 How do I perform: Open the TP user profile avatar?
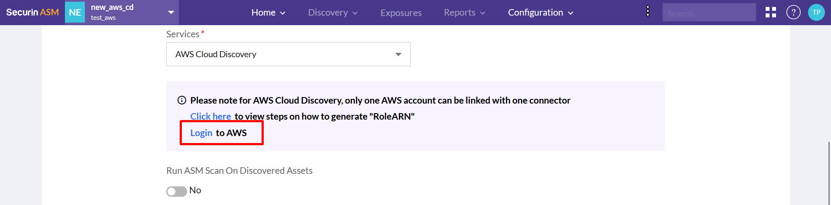point(816,12)
